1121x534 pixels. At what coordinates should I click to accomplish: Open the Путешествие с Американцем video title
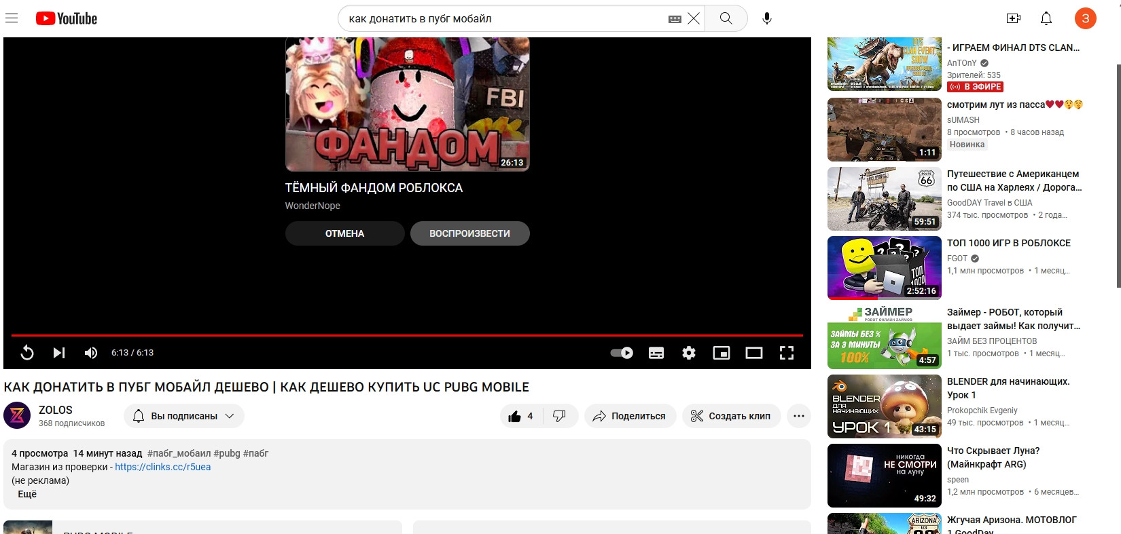click(1014, 180)
